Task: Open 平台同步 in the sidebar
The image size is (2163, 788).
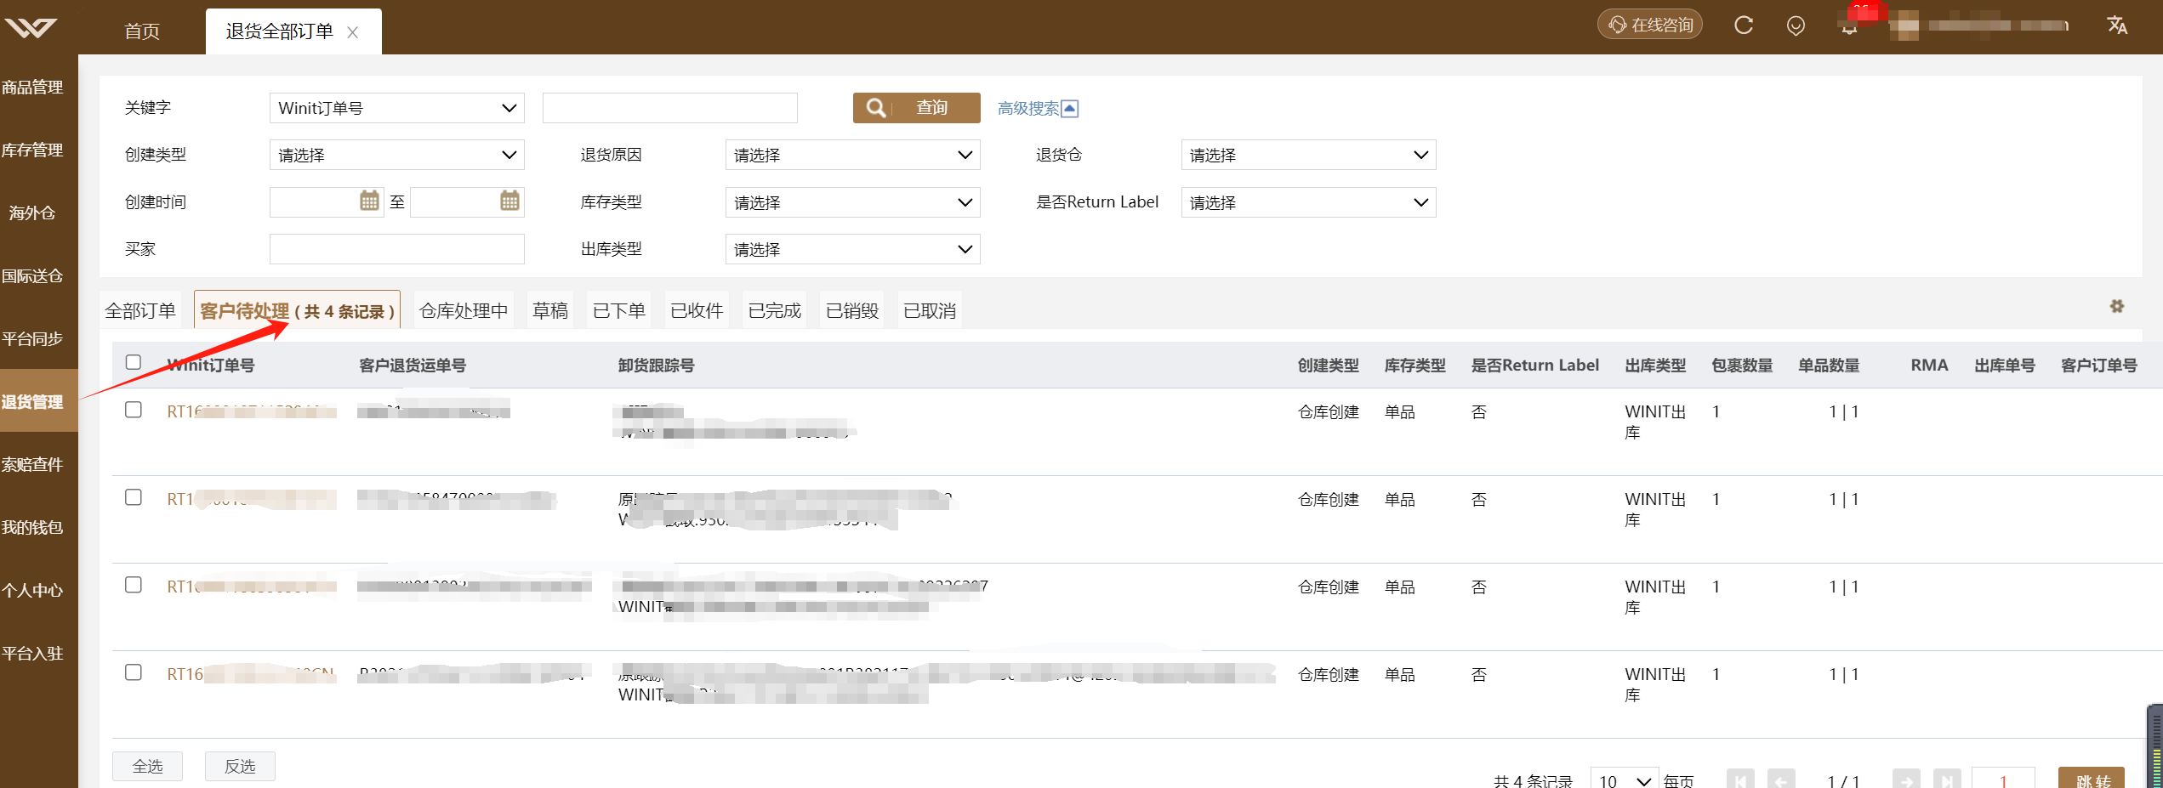Action: pos(32,339)
